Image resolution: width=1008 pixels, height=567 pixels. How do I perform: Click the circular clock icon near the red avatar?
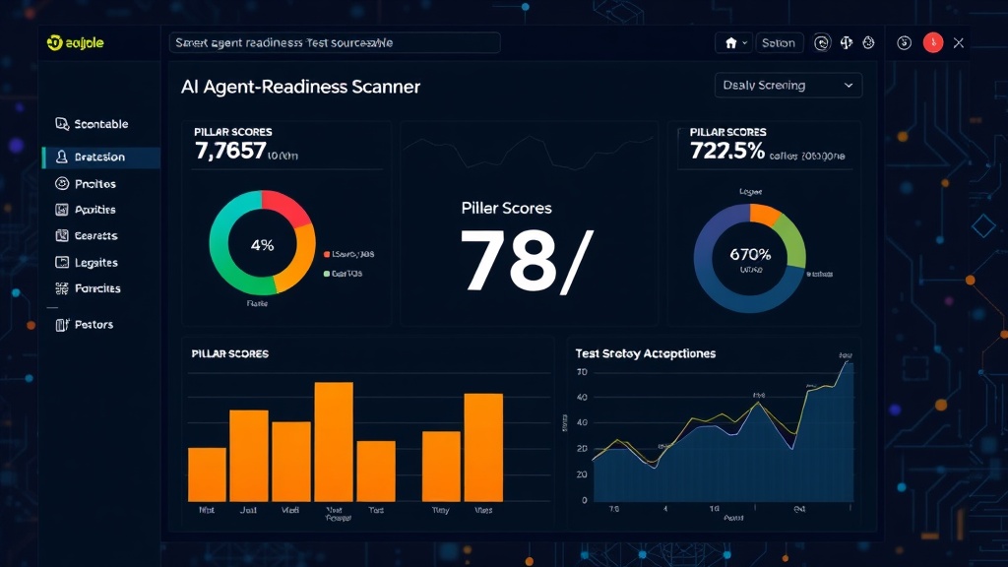(x=904, y=43)
